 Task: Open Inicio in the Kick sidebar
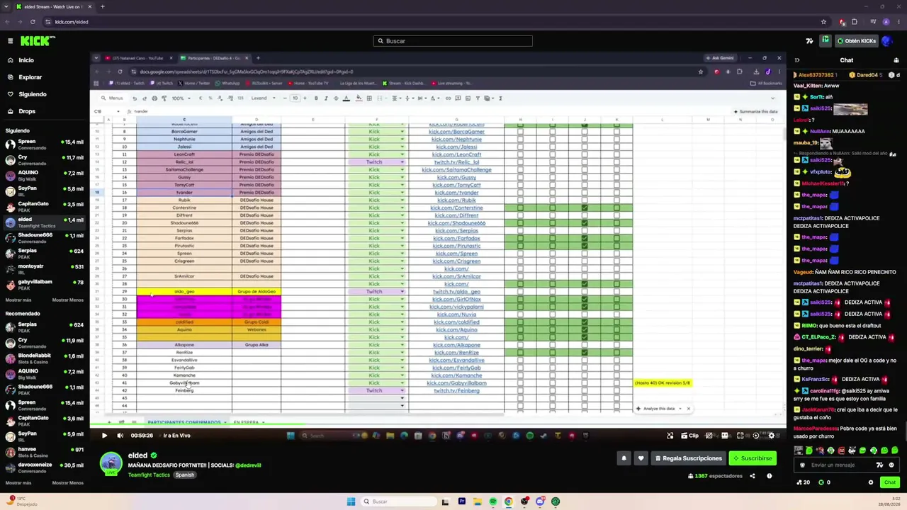[x=26, y=60]
